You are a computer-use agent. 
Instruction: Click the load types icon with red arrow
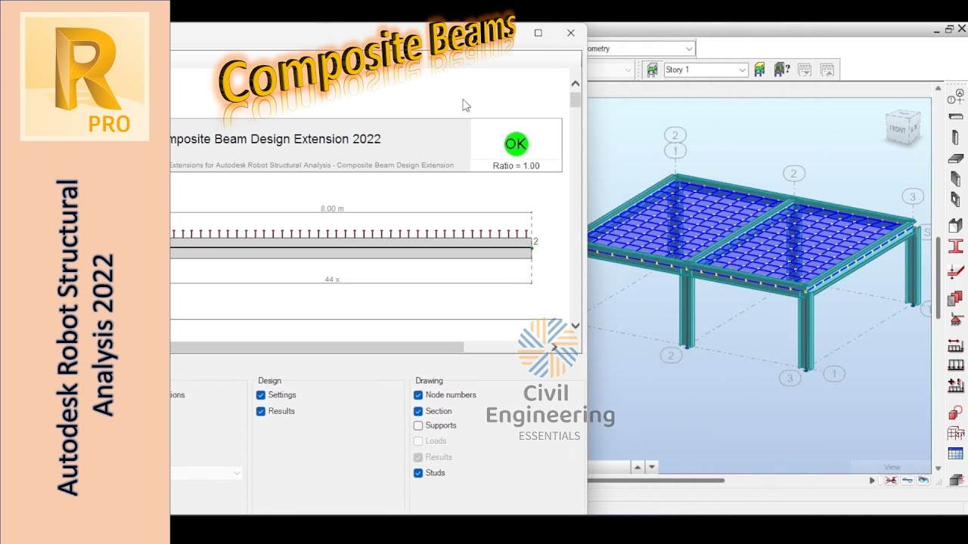956,346
